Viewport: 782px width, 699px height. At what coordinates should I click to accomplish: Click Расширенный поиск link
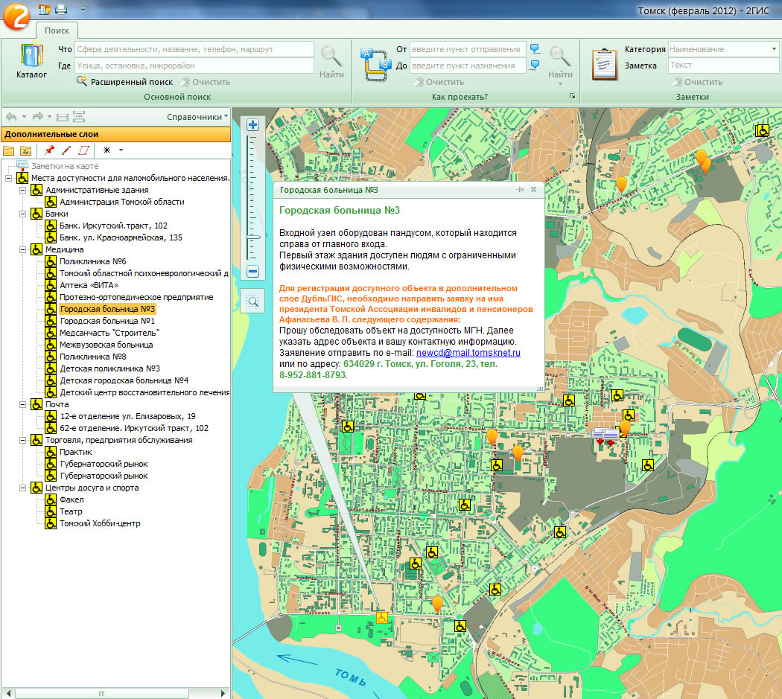click(132, 82)
